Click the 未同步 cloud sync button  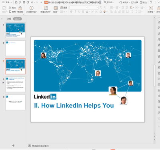[124, 2]
